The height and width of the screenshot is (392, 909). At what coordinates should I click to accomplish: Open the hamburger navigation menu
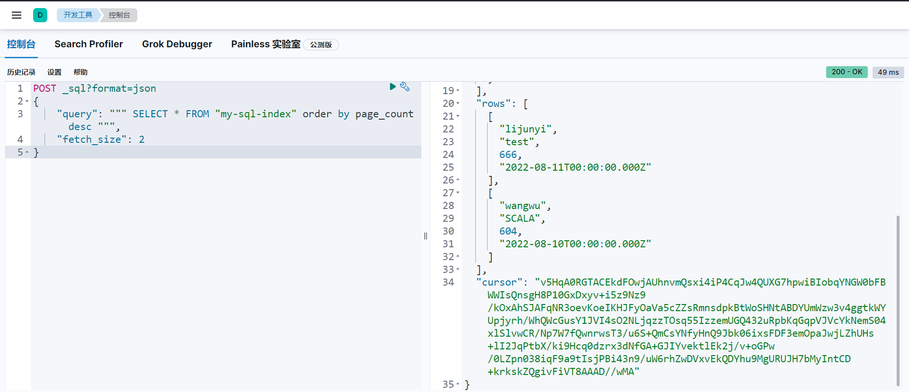pyautogui.click(x=17, y=15)
